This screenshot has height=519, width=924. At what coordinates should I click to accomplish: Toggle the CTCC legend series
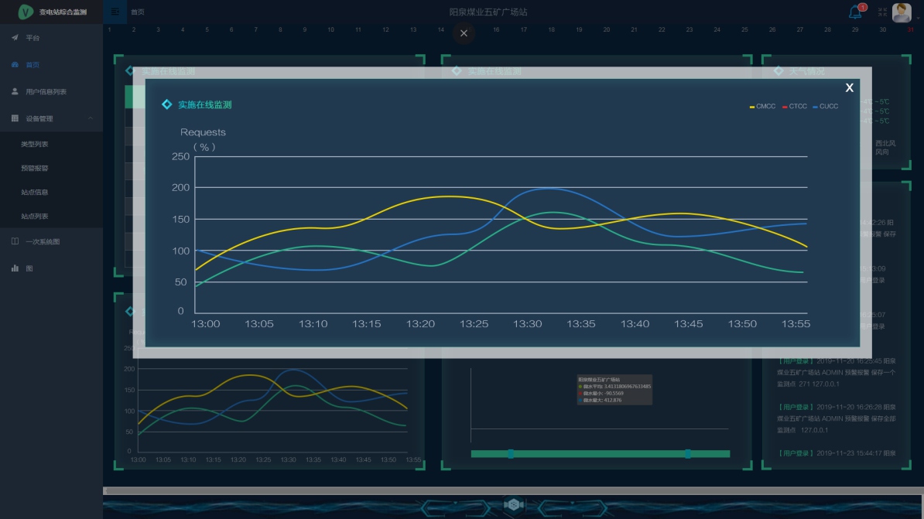tap(794, 106)
